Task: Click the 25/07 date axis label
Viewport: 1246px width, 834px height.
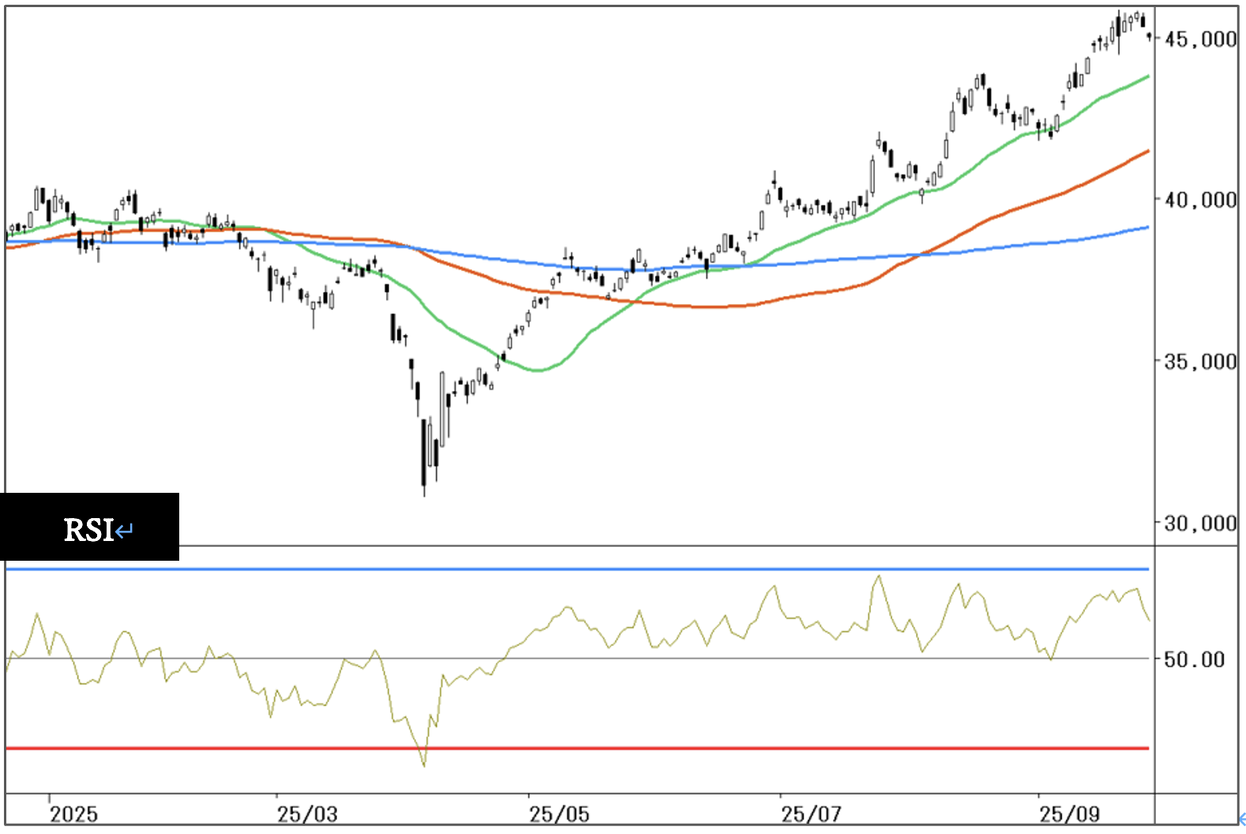Action: coord(811,814)
